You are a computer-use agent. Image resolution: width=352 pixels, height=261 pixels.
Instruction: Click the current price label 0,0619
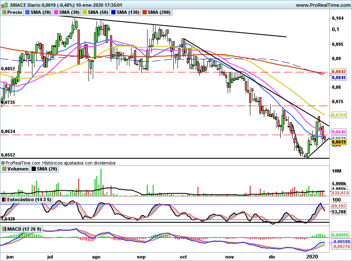(x=339, y=142)
